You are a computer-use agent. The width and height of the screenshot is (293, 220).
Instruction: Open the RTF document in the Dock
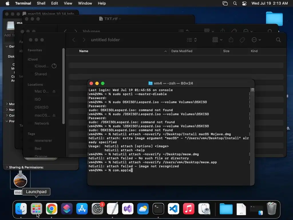pos(241,209)
